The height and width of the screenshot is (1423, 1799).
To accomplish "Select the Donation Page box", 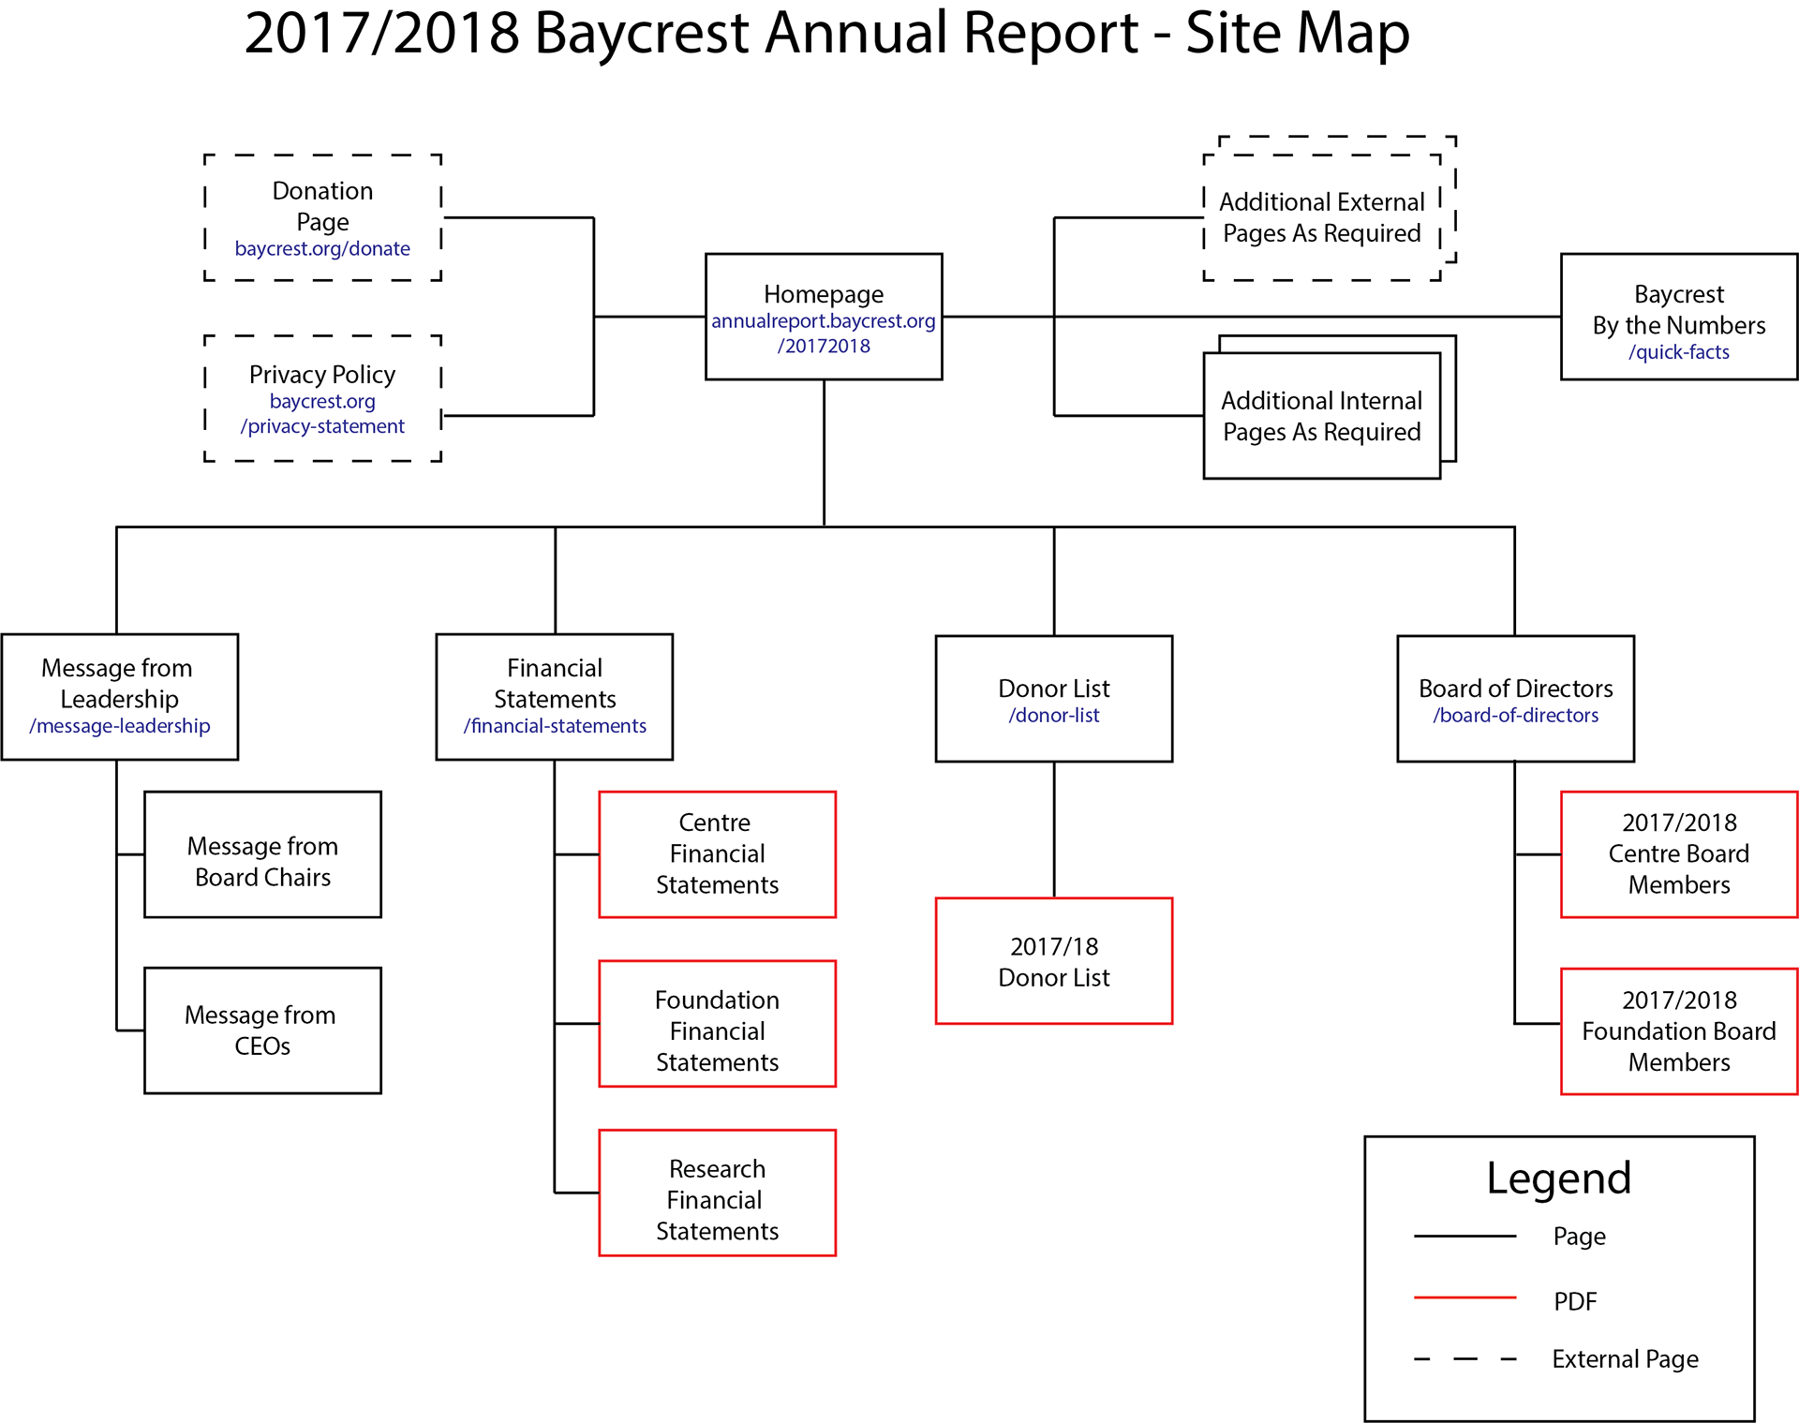I will pyautogui.click(x=322, y=217).
